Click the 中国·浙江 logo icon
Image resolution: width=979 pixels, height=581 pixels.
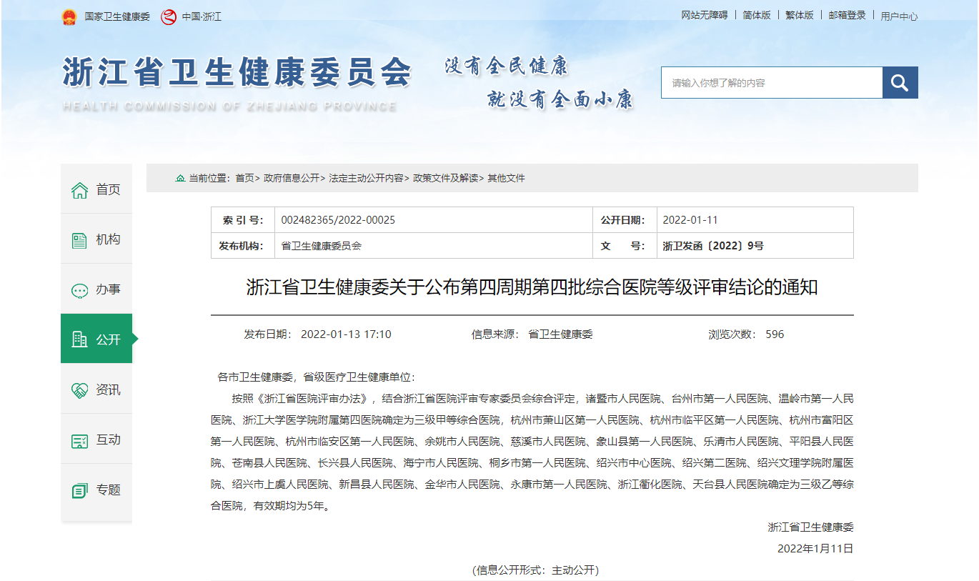(169, 16)
